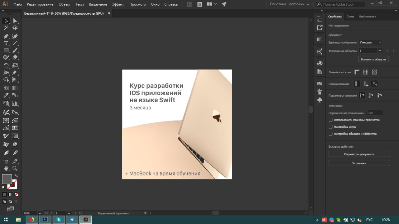Viewport: 399px width, 224px height.
Task: Select the Eyedropper tool
Action: (6, 95)
